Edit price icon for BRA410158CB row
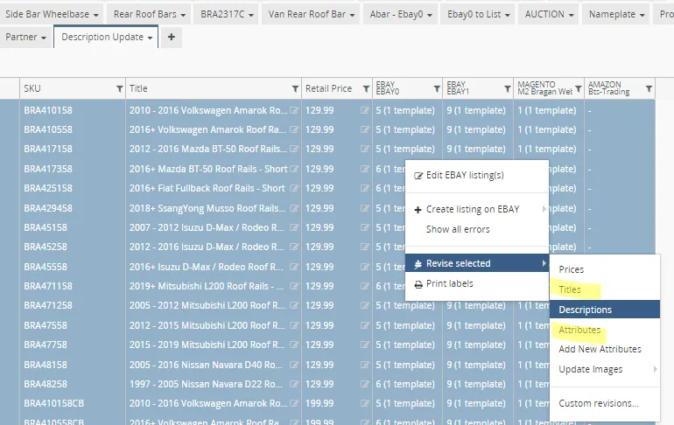This screenshot has height=425, width=674. click(x=364, y=403)
